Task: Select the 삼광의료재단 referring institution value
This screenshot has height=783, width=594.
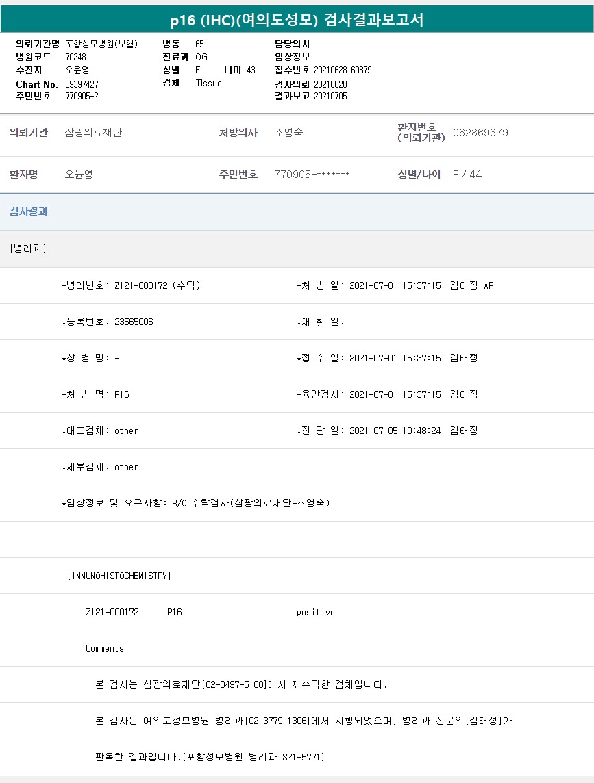Action: click(93, 133)
